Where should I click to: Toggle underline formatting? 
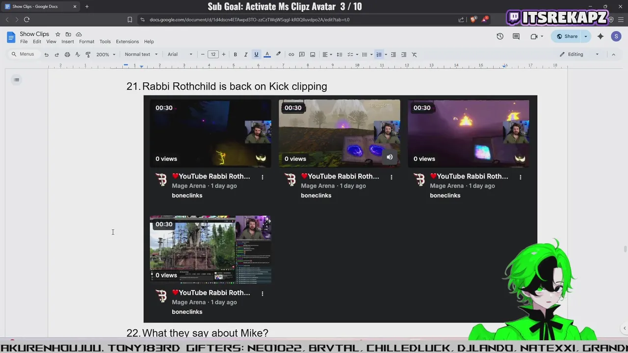point(256,54)
